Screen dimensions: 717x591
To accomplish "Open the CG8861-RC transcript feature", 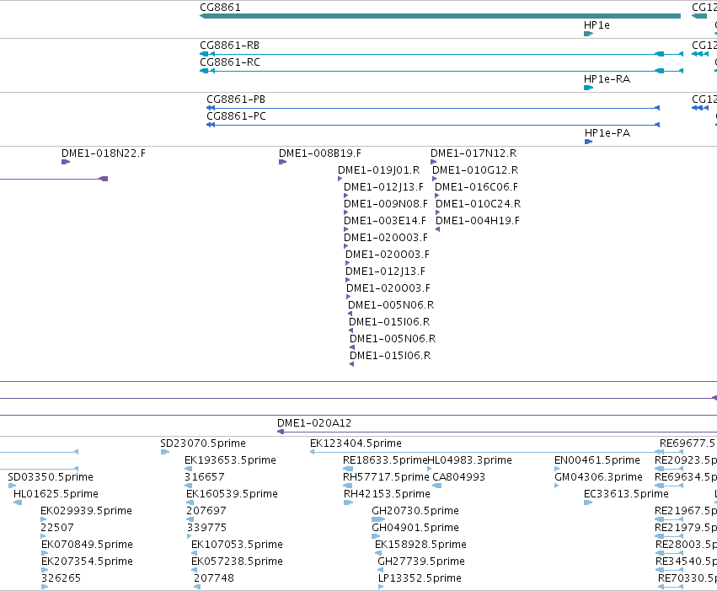I will 441,71.
